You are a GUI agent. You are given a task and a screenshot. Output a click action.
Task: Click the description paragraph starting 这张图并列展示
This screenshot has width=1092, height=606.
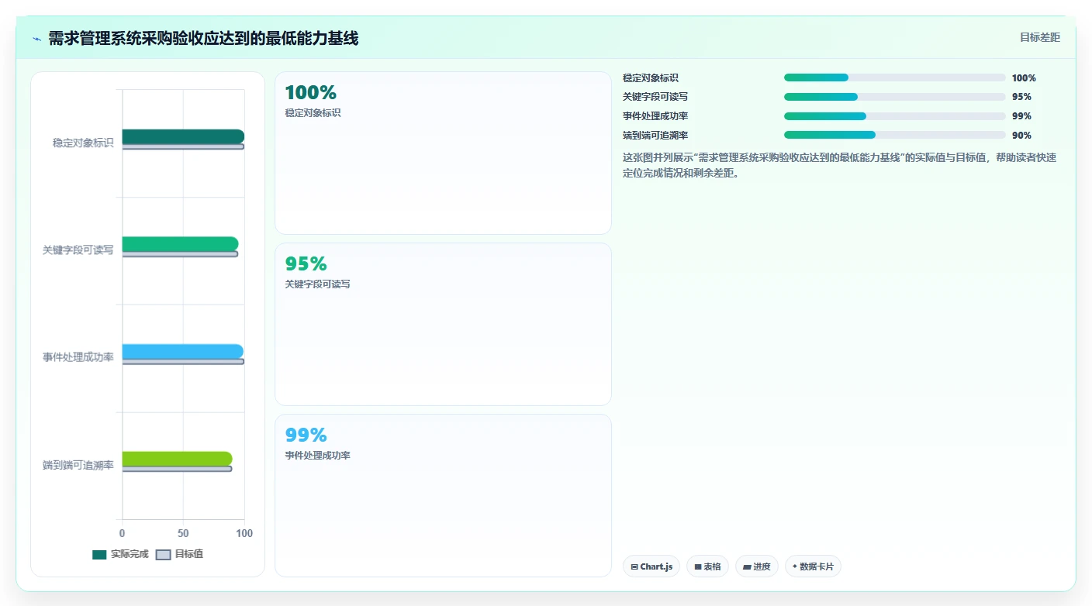tap(839, 165)
